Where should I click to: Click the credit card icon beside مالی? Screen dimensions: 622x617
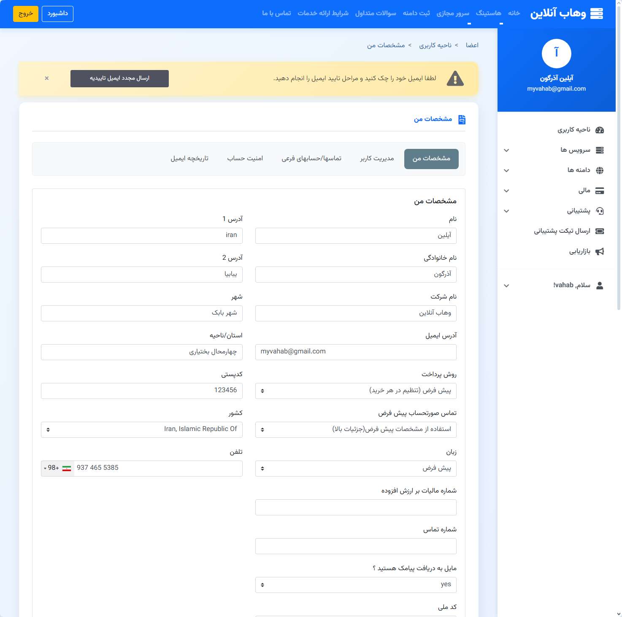599,191
